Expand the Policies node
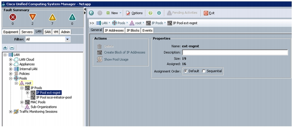 click(x=11, y=74)
